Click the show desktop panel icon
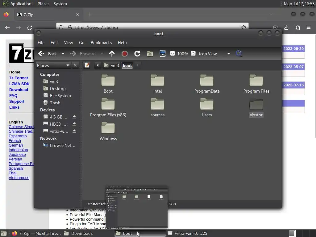This screenshot has width=316, height=237. tap(4, 233)
